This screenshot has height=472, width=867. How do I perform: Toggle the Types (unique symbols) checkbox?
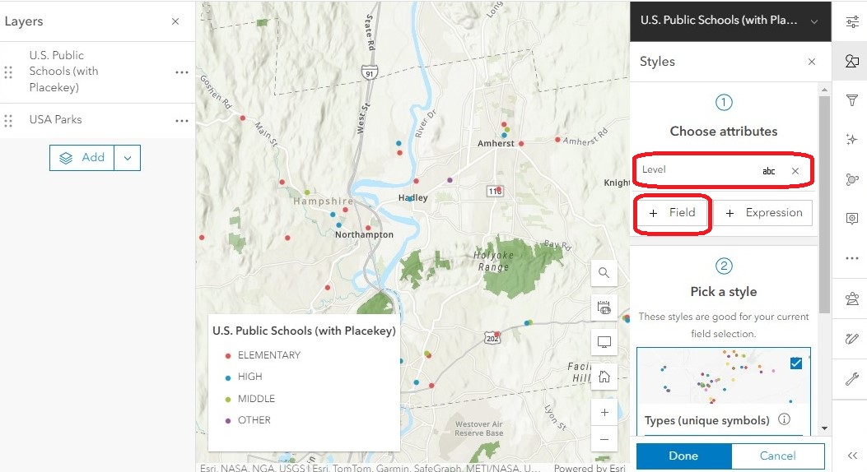click(x=796, y=363)
